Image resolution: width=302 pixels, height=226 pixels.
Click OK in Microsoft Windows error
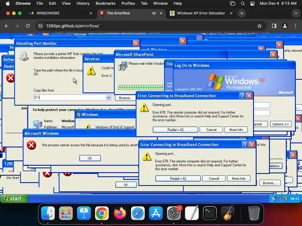pyautogui.click(x=90, y=158)
